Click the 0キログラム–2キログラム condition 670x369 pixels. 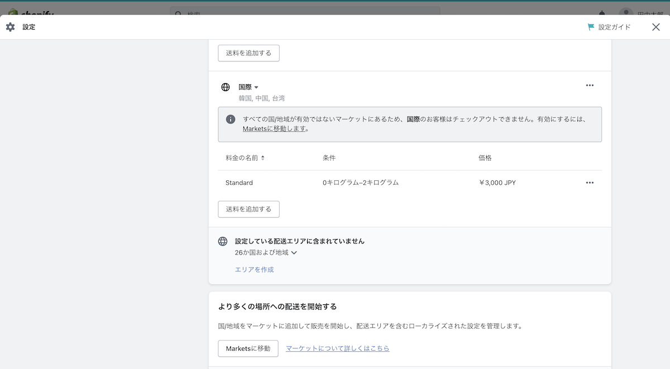pos(361,183)
